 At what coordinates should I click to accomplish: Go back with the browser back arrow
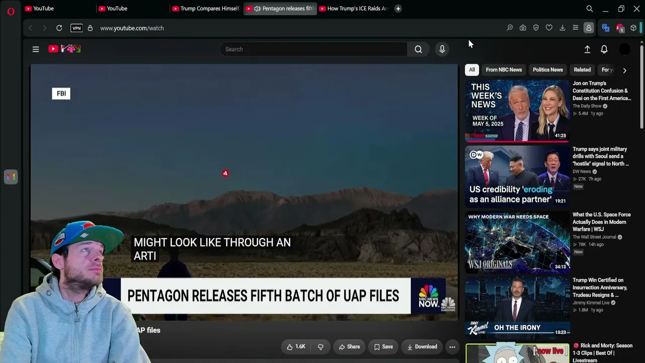click(30, 28)
